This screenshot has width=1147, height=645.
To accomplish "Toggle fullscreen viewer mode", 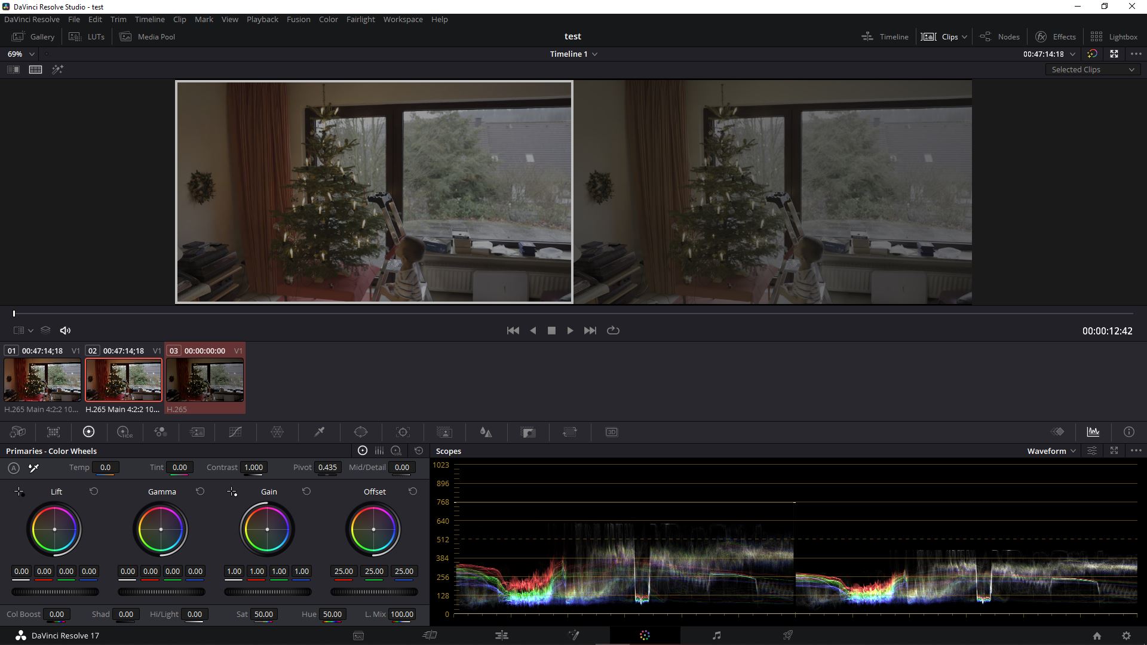I will [1115, 54].
